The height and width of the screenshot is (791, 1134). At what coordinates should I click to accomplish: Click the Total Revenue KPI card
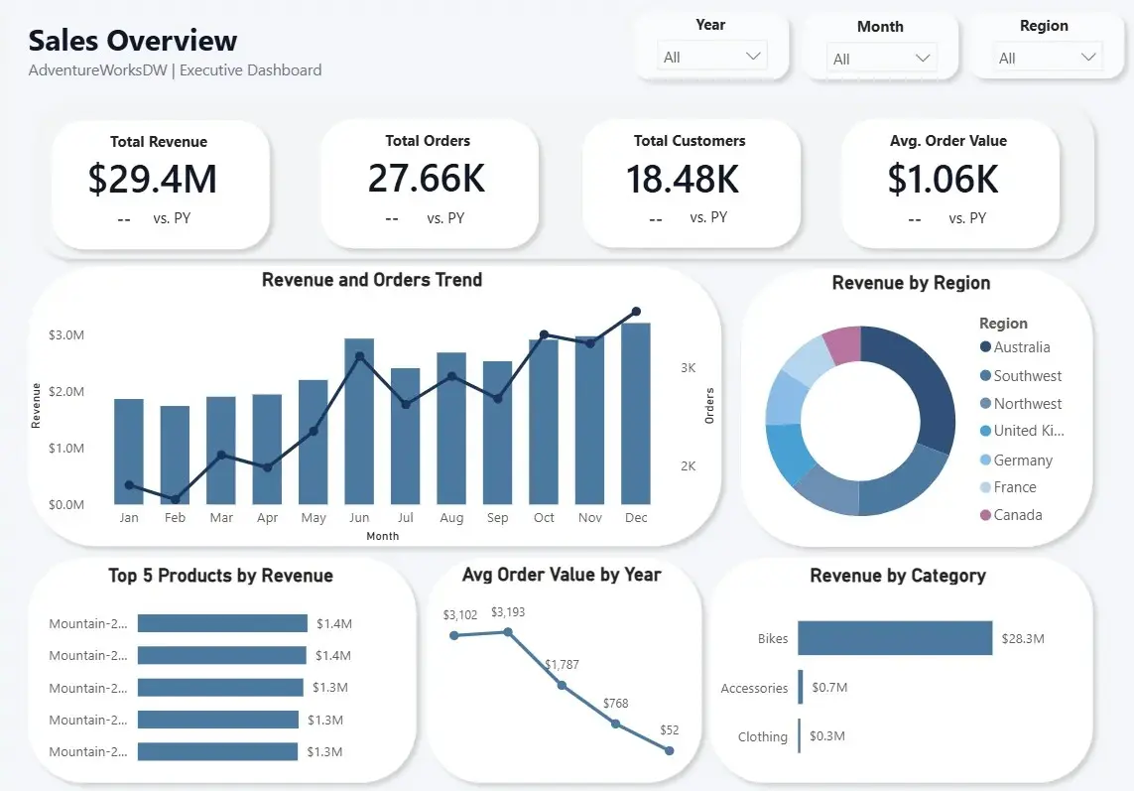(160, 185)
